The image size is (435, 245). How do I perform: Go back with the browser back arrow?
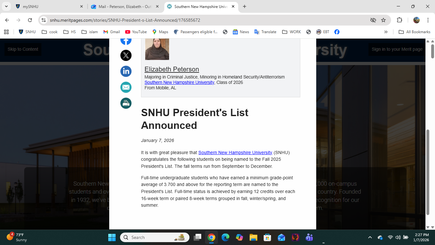7,20
